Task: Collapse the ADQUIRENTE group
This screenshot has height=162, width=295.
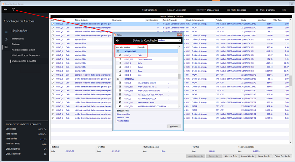Action: (x=118, y=51)
